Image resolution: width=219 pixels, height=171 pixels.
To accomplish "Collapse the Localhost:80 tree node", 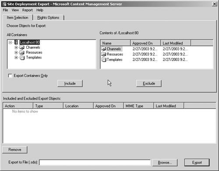I will [x=10, y=42].
